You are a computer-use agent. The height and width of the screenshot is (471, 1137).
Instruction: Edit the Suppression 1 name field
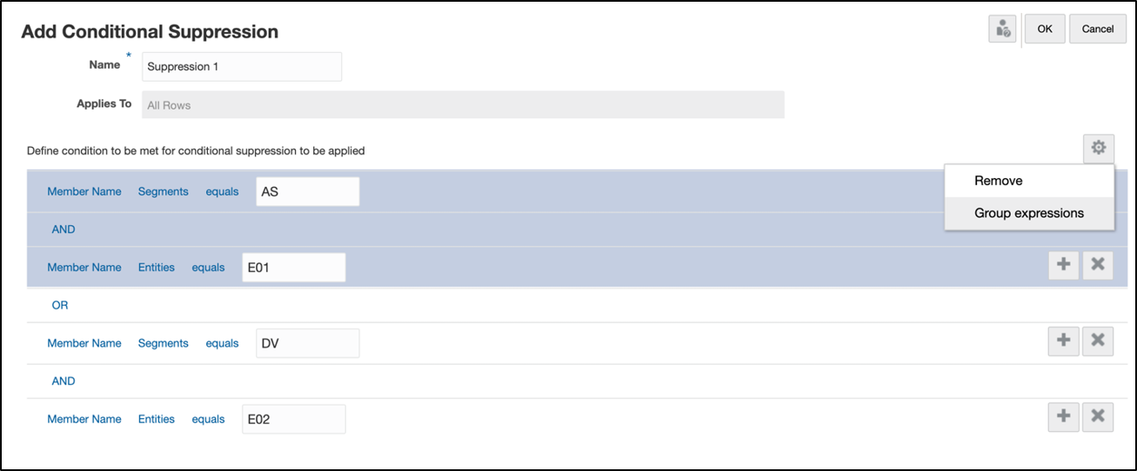pos(242,67)
